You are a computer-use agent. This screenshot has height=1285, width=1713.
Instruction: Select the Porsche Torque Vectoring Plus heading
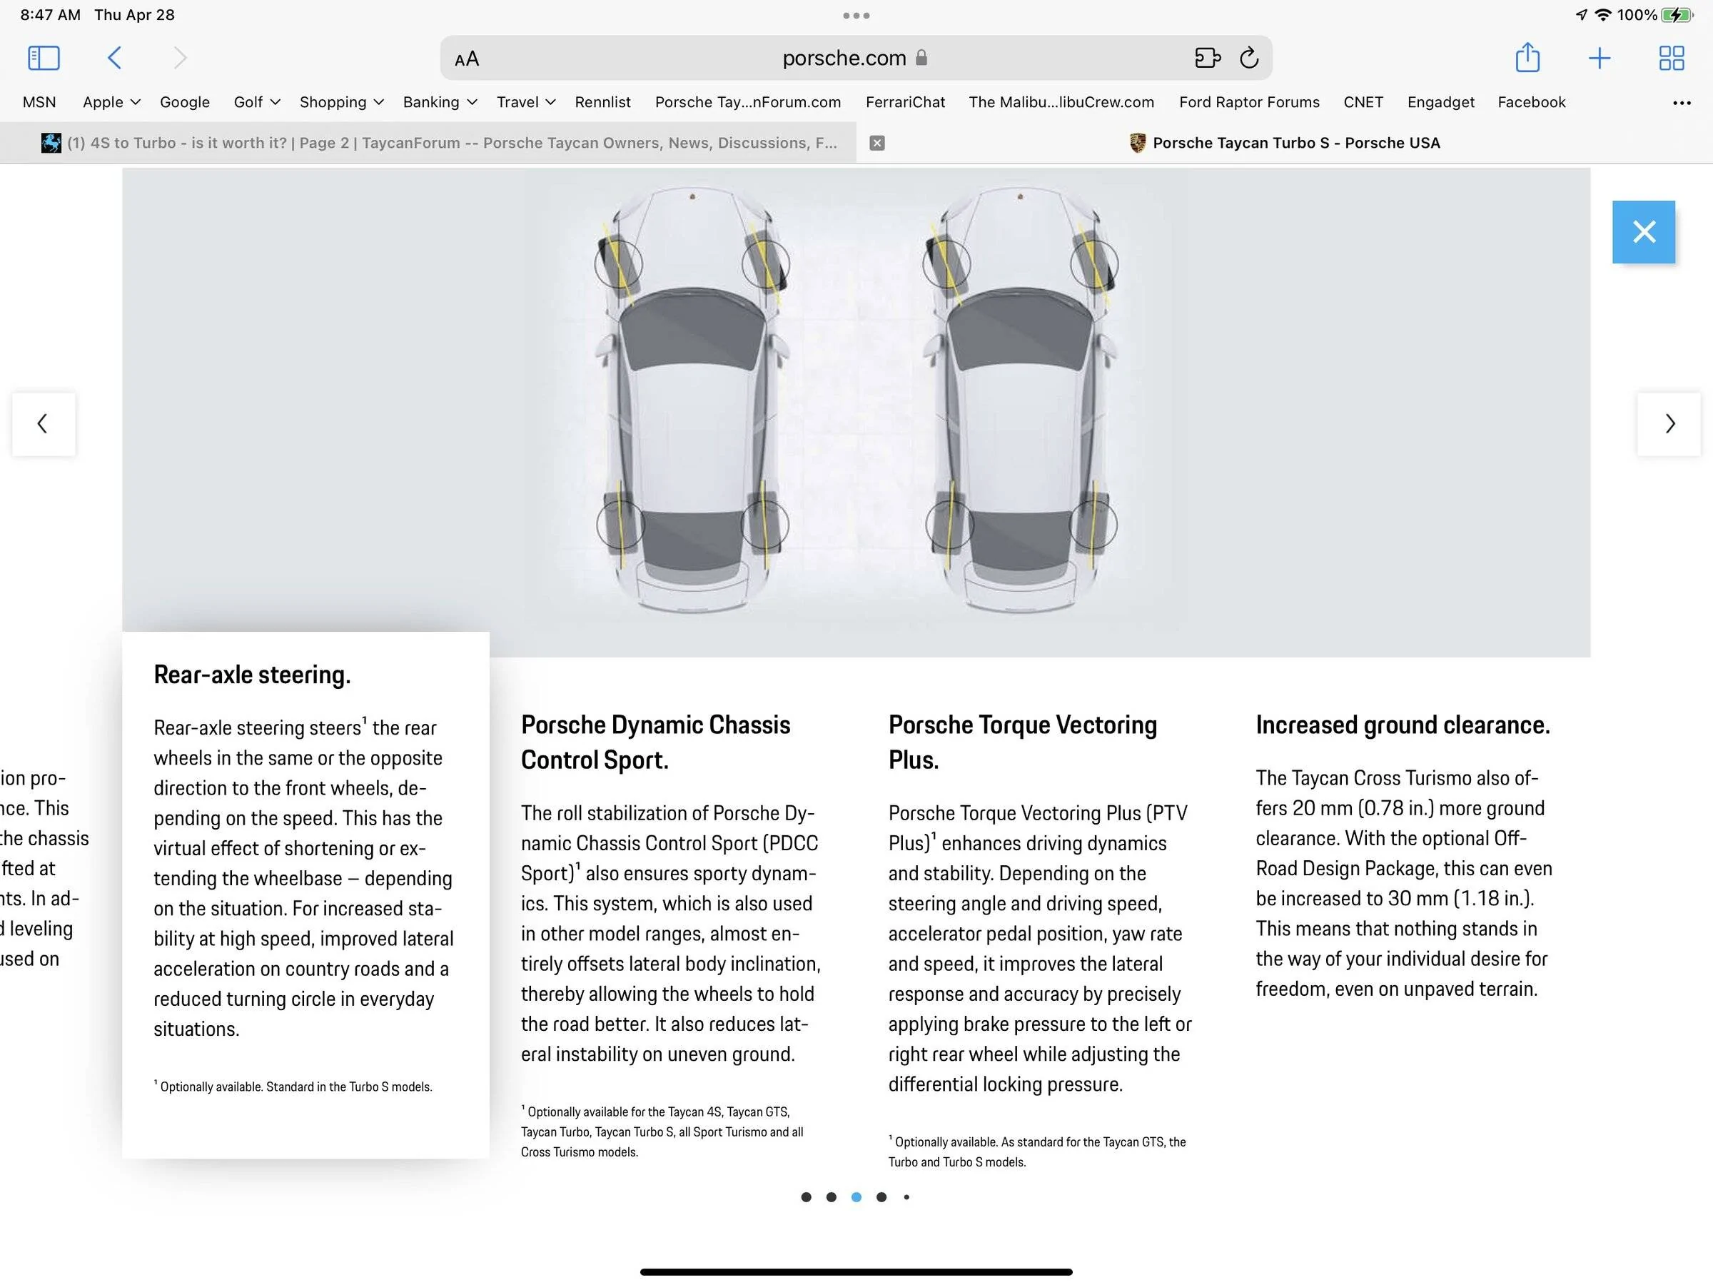point(1023,742)
